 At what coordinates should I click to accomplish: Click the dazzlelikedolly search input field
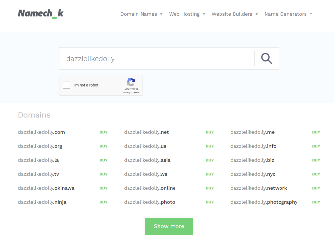tap(157, 59)
